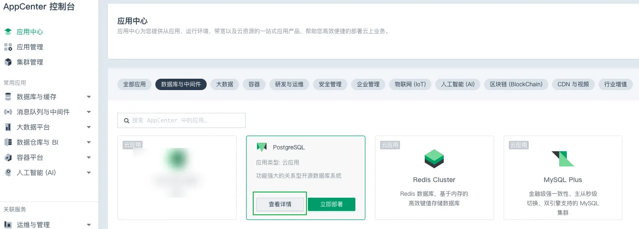Click the search magnifier icon
This screenshot has height=229, width=639.
(126, 120)
